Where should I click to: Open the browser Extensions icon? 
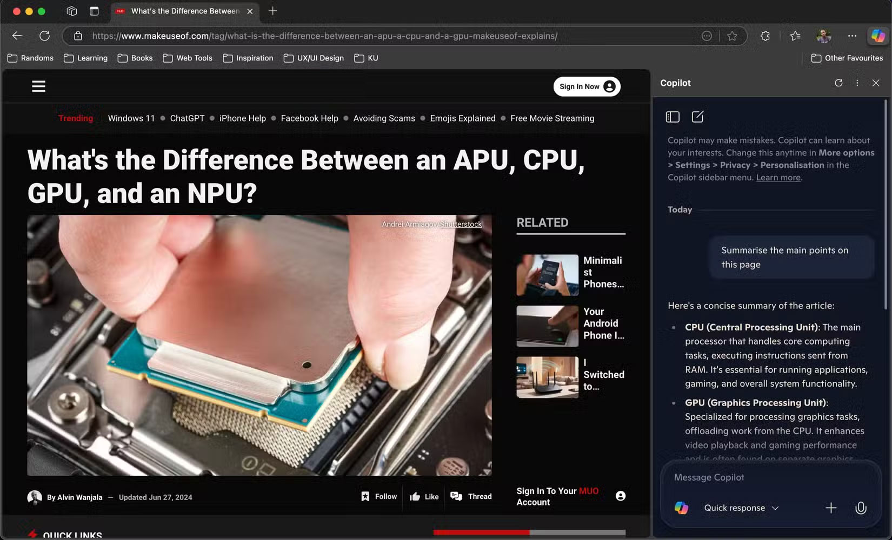765,36
